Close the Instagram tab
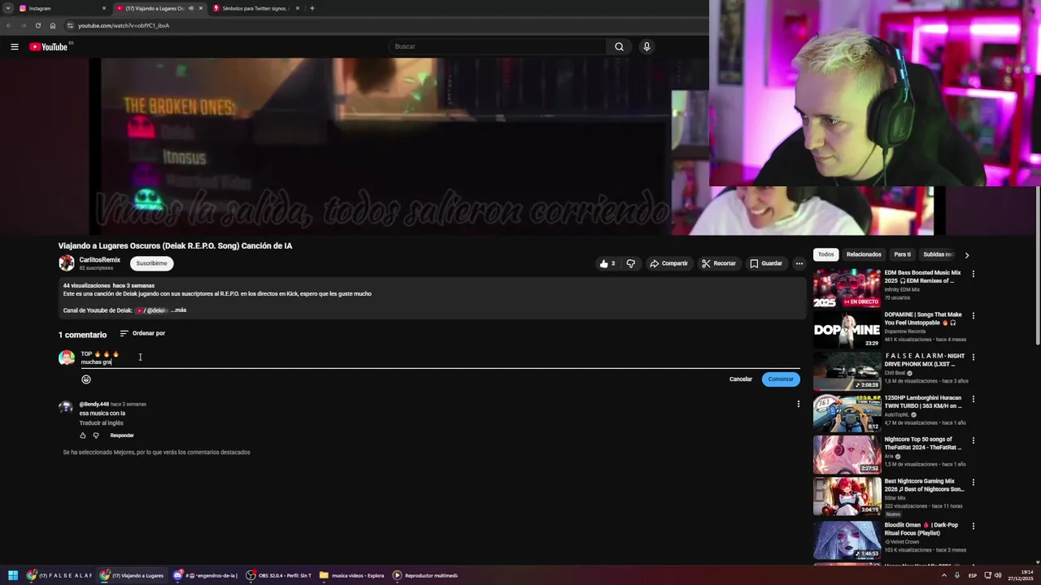1041x585 pixels. (x=104, y=8)
